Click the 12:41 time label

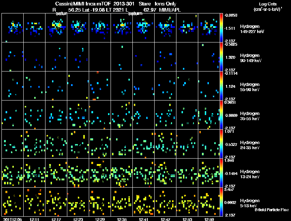(144, 219)
